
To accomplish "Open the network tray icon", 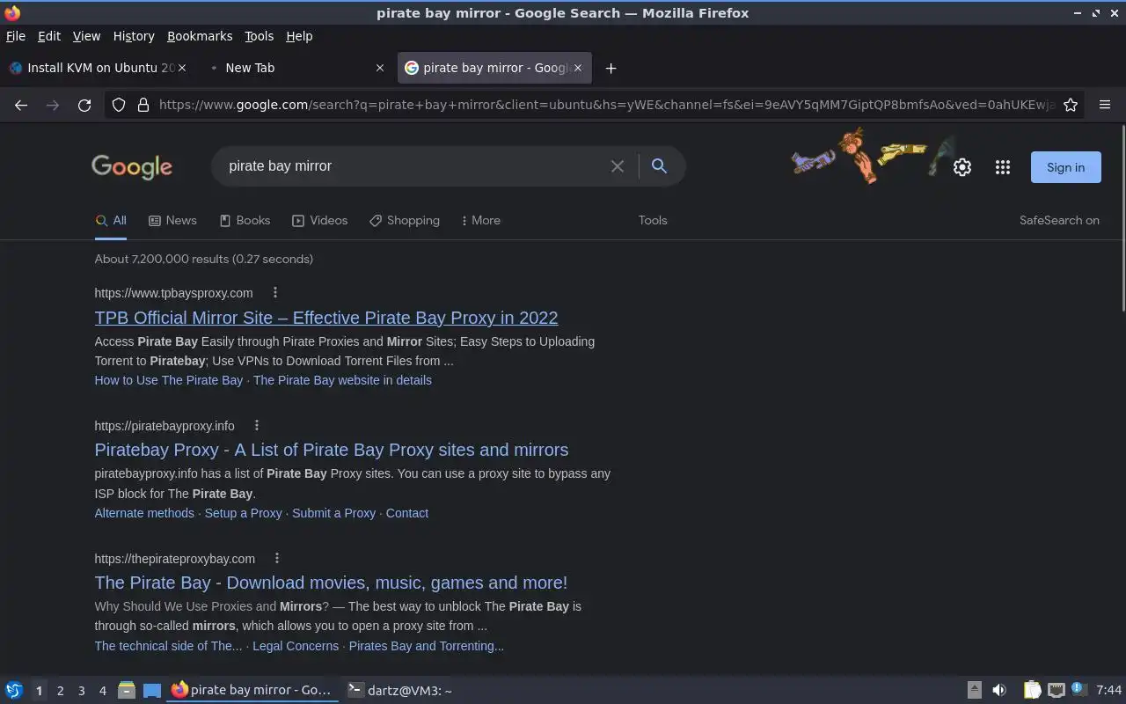I will point(1057,691).
